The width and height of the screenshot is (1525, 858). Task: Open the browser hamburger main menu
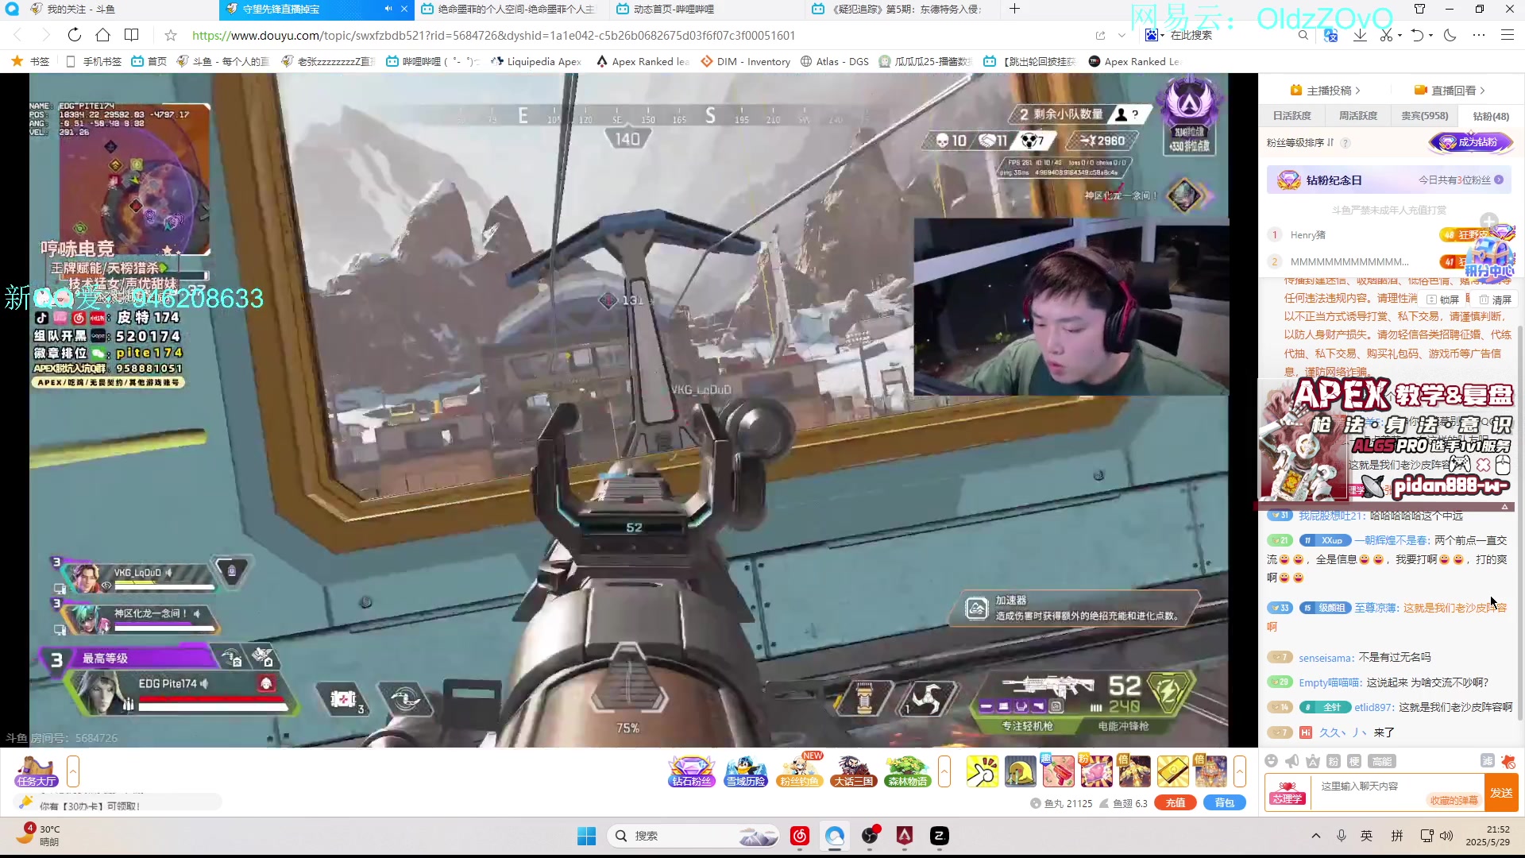point(1507,35)
